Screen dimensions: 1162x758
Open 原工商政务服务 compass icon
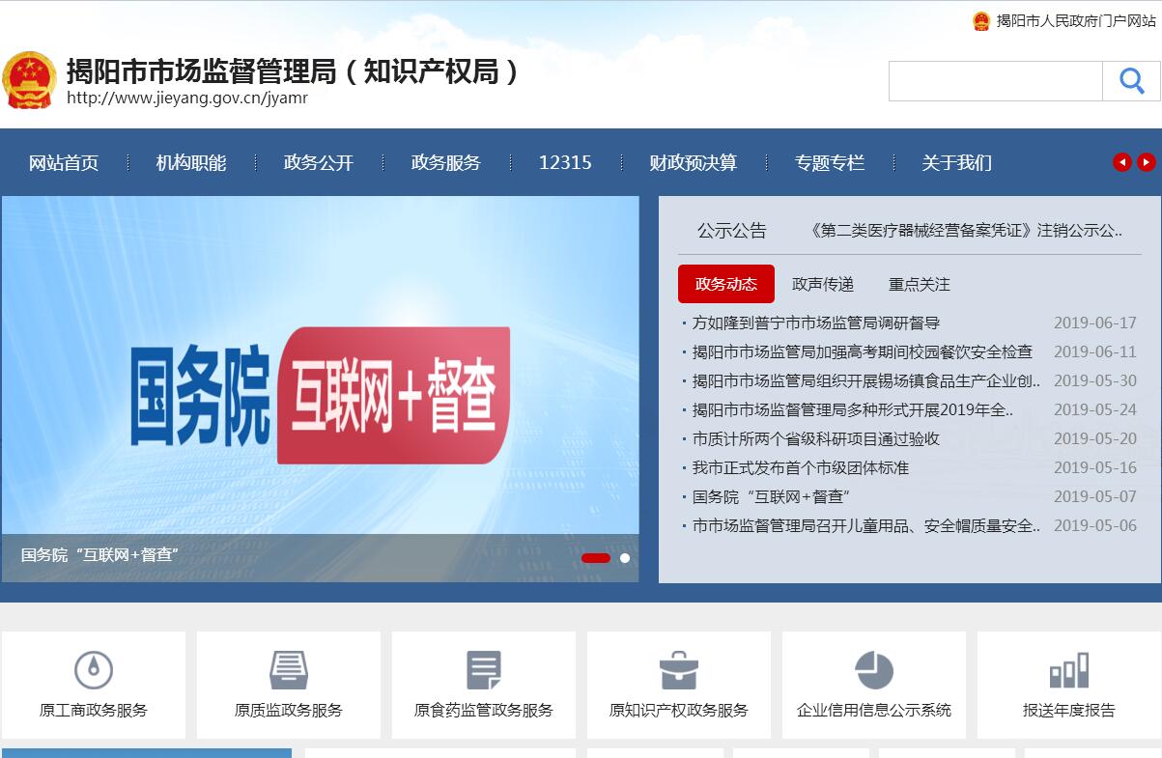click(94, 670)
